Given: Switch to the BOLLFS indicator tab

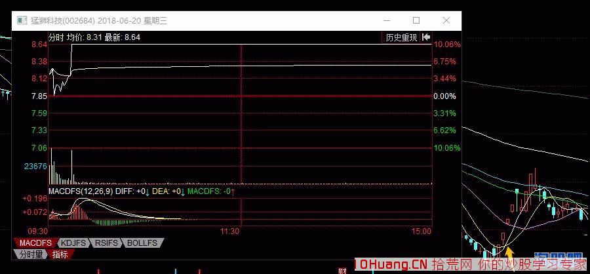Looking at the screenshot, I should (142, 243).
